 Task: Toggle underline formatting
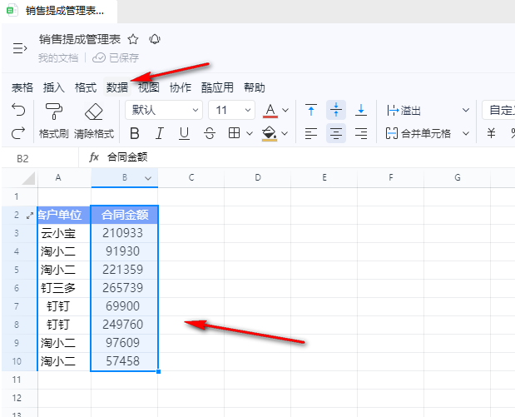pos(184,133)
